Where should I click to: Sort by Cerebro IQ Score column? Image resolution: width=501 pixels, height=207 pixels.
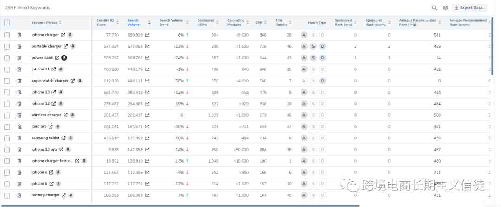point(117,23)
